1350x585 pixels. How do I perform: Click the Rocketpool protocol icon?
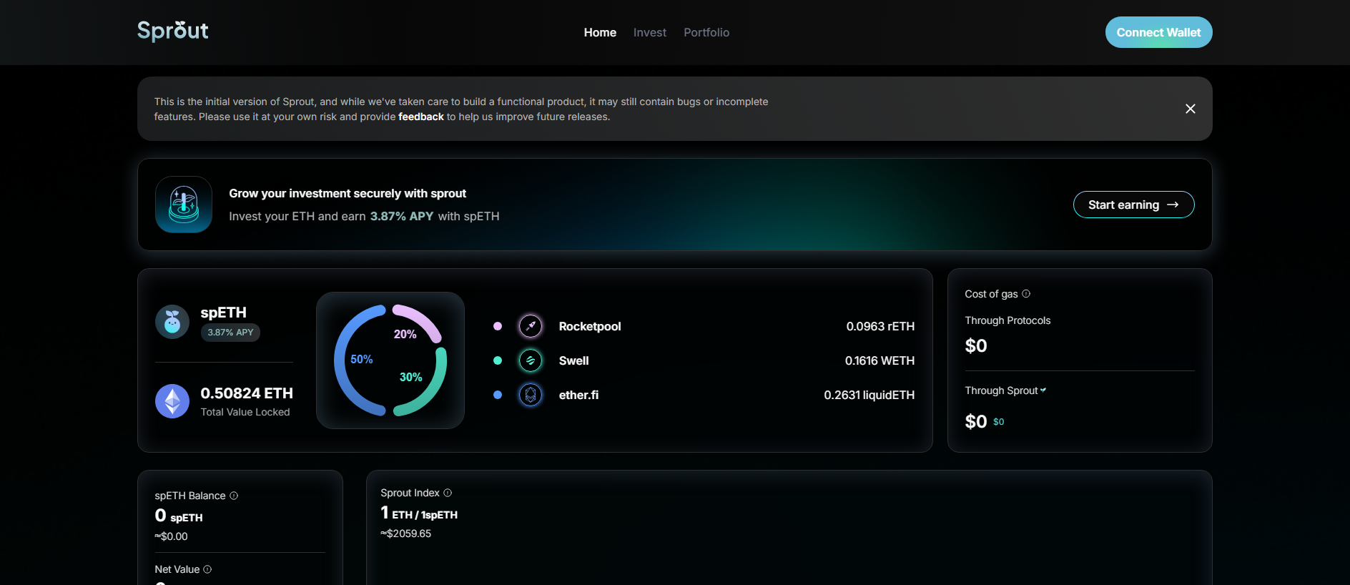coord(531,326)
